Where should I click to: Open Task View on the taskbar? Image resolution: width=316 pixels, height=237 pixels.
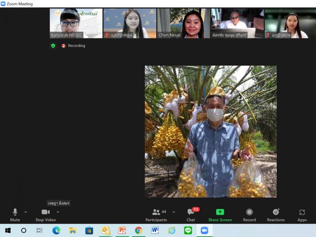(39, 230)
